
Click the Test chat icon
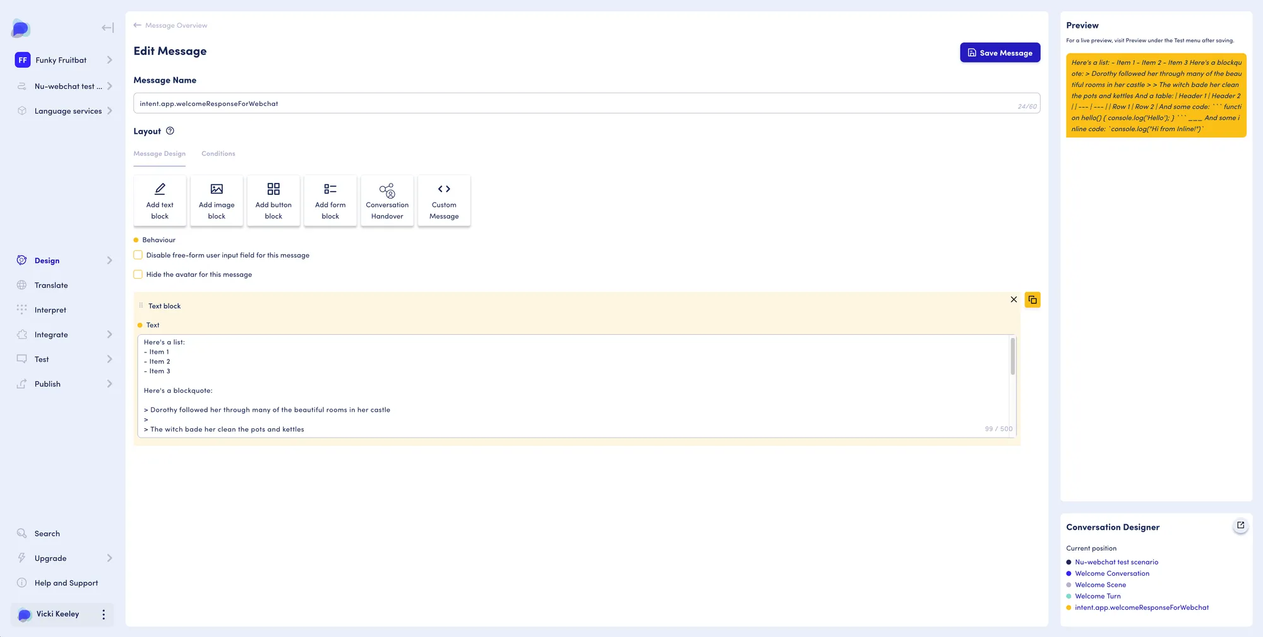pos(22,359)
